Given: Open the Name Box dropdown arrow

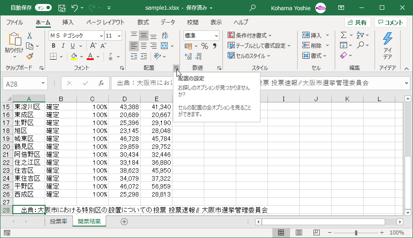Looking at the screenshot, I should [x=42, y=83].
